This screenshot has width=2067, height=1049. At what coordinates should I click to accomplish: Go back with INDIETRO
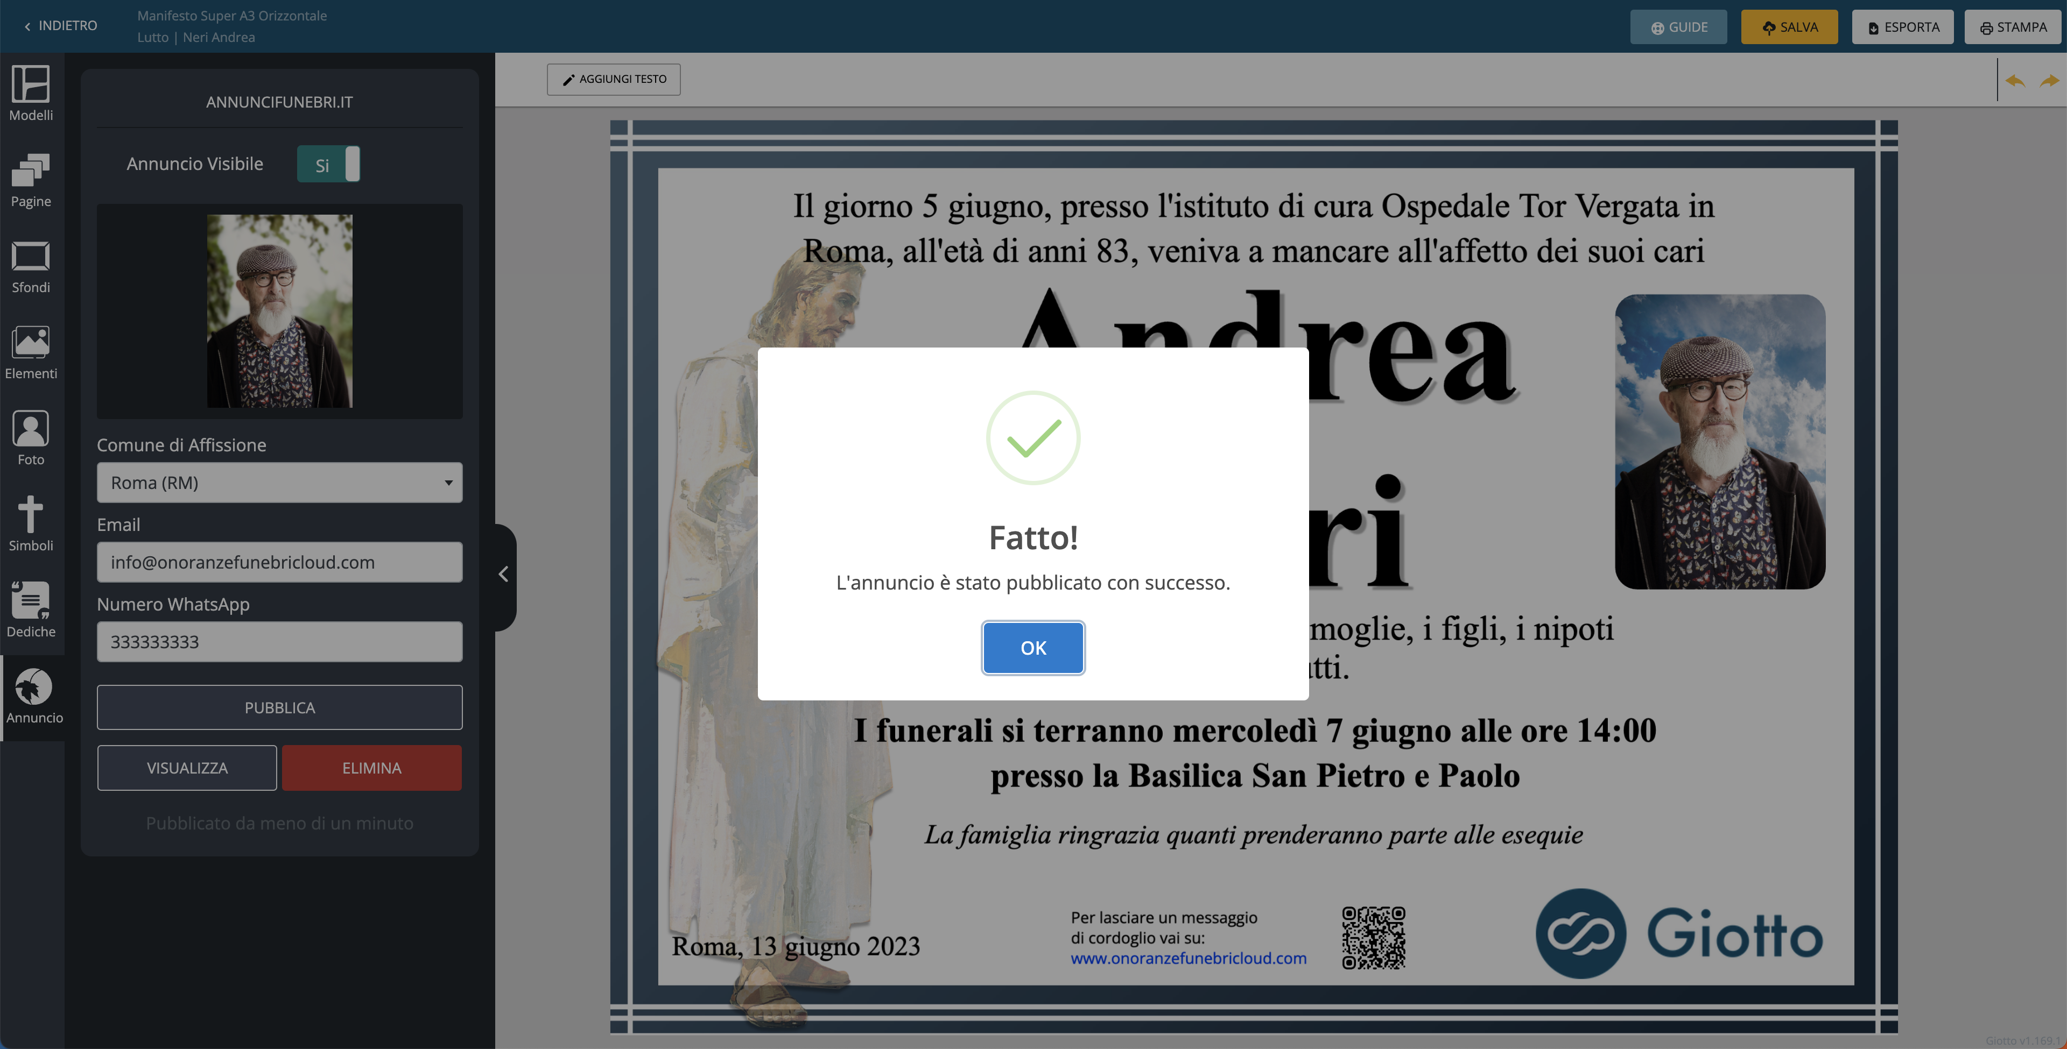[x=60, y=26]
